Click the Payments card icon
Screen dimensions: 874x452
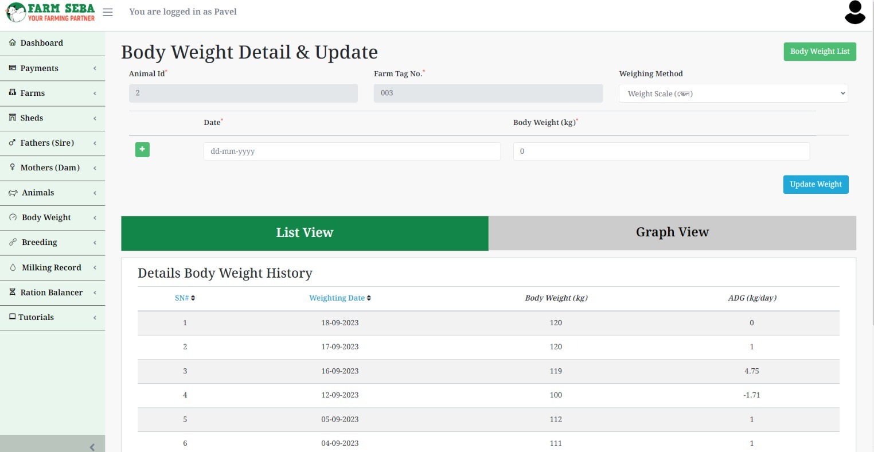pos(13,68)
